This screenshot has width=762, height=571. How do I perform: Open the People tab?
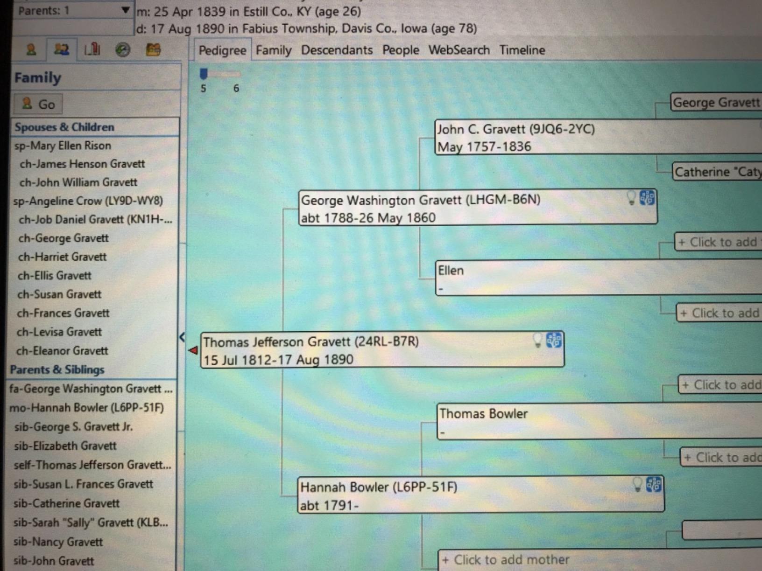click(401, 50)
